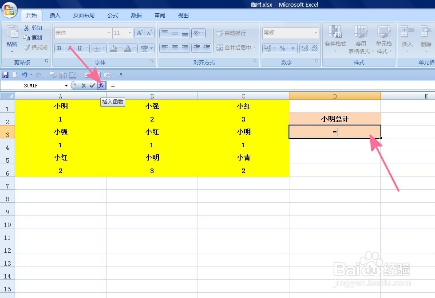Click the Percent Style icon

(x=282, y=48)
